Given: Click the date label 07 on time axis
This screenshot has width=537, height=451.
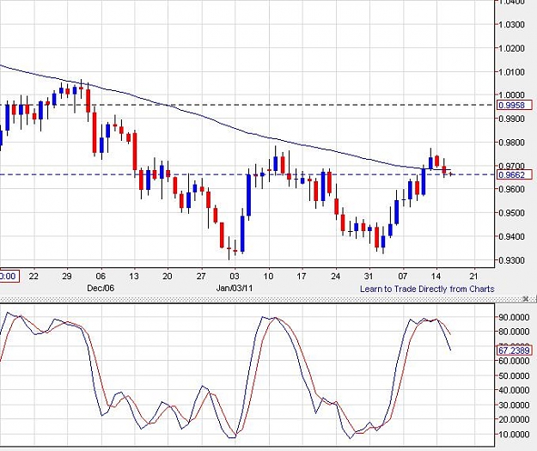Looking at the screenshot, I should click(403, 276).
